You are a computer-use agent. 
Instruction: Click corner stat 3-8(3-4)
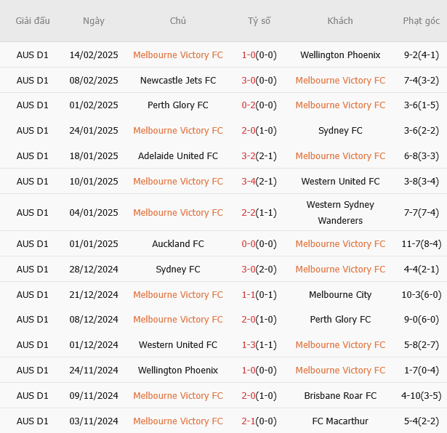[x=422, y=181]
